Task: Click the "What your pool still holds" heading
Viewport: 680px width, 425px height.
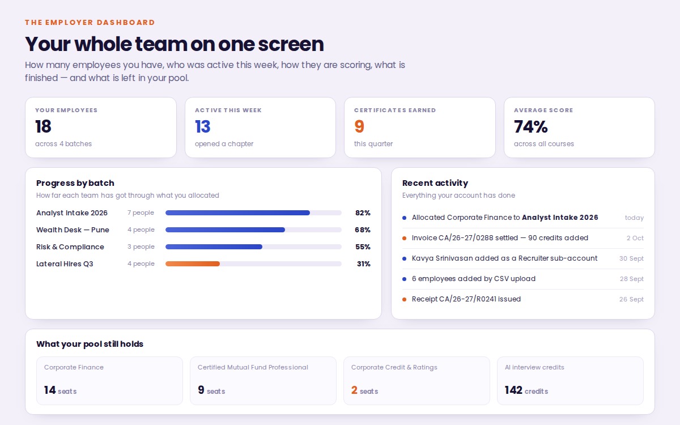Action: tap(90, 344)
